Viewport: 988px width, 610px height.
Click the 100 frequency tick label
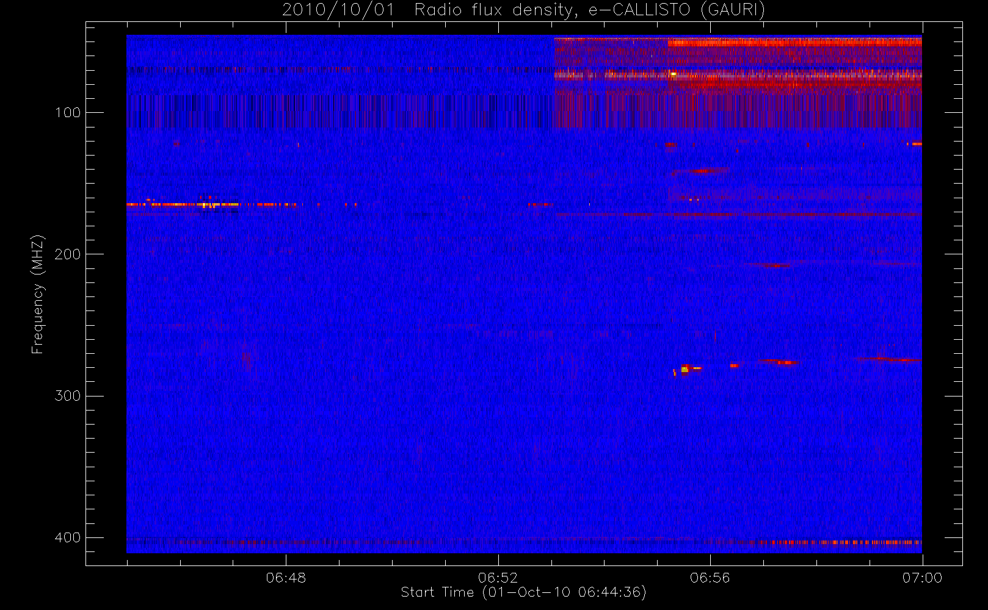(67, 113)
